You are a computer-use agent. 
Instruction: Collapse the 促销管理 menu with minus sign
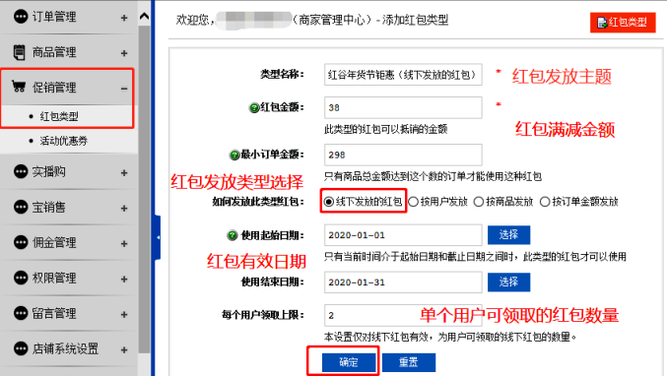pos(124,89)
